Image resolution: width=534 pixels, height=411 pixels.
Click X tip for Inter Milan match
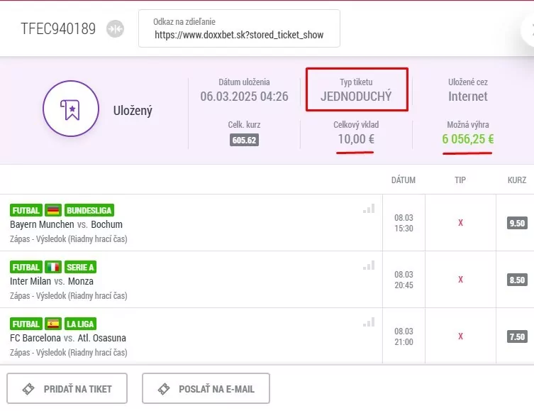coord(460,280)
